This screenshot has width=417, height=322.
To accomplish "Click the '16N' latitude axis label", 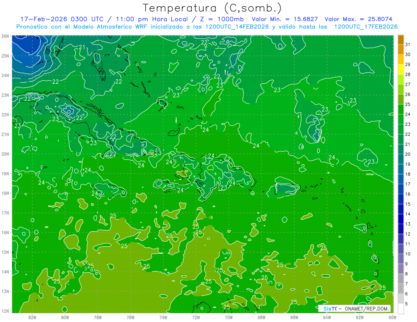I will point(5,232).
